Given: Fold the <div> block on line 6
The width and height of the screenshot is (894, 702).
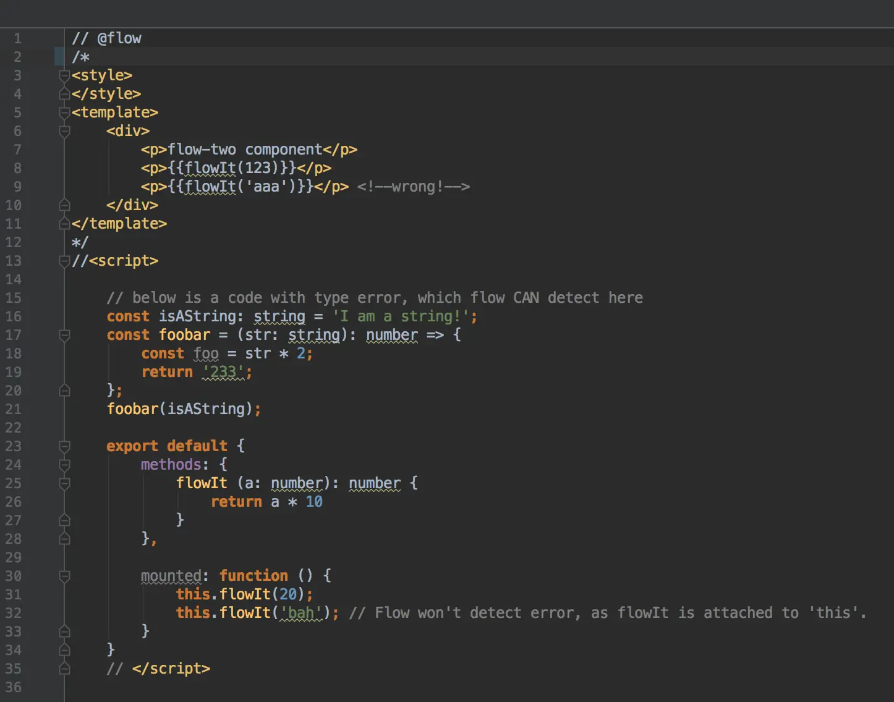Looking at the screenshot, I should click(x=64, y=131).
